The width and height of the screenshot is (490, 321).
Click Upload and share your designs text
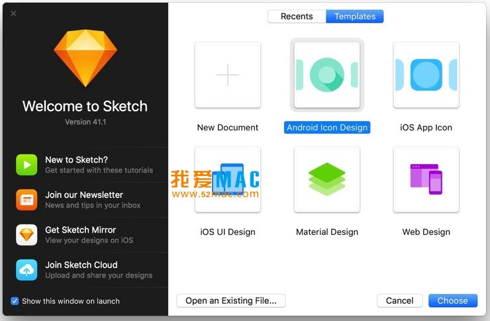tap(99, 275)
